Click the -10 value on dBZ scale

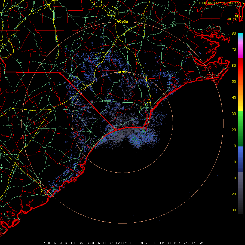(x=233, y=178)
